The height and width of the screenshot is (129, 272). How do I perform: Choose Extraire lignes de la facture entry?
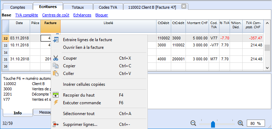point(99,40)
